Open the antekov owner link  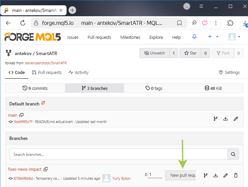coord(23,53)
